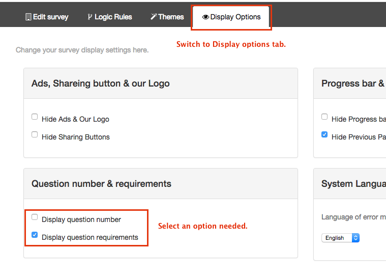Click the magic wand icon beside Themes
This screenshot has width=386, height=277.
(154, 17)
